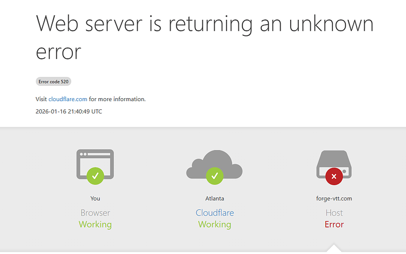Click the 2026-01-16 21:40:49 UTC timestamp
The width and height of the screenshot is (406, 254).
[68, 111]
